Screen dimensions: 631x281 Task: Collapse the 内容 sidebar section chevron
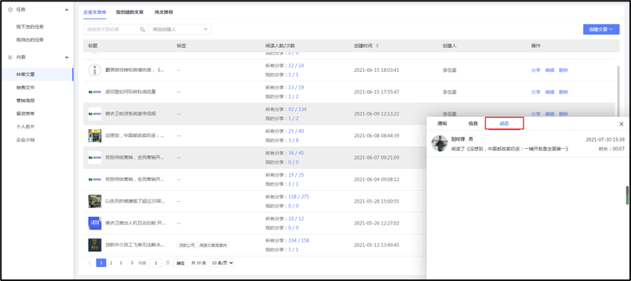[66, 57]
